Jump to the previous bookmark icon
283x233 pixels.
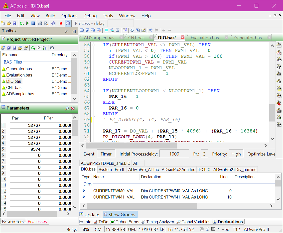click(x=87, y=30)
